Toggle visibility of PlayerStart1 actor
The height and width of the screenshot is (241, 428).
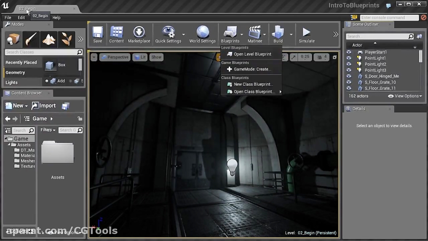(x=349, y=52)
